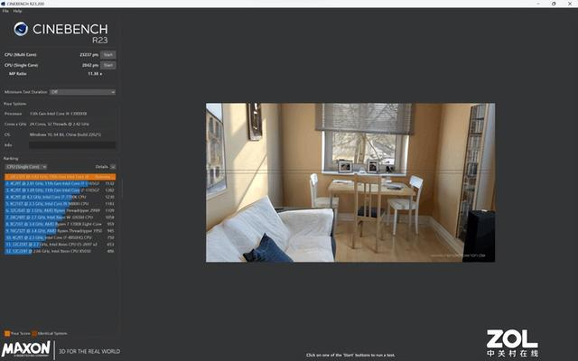
Task: Click the OS version value text
Action: click(x=65, y=134)
